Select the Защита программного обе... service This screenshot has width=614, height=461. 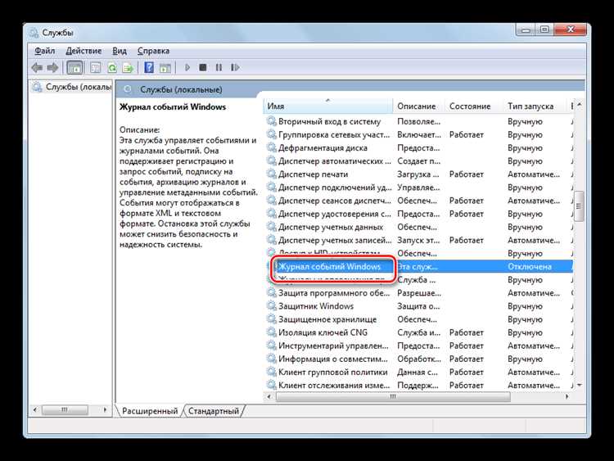pos(418,293)
